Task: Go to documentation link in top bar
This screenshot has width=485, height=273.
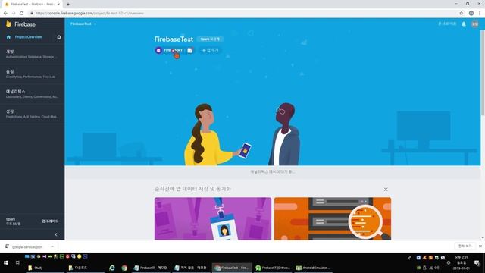Action: [x=447, y=24]
